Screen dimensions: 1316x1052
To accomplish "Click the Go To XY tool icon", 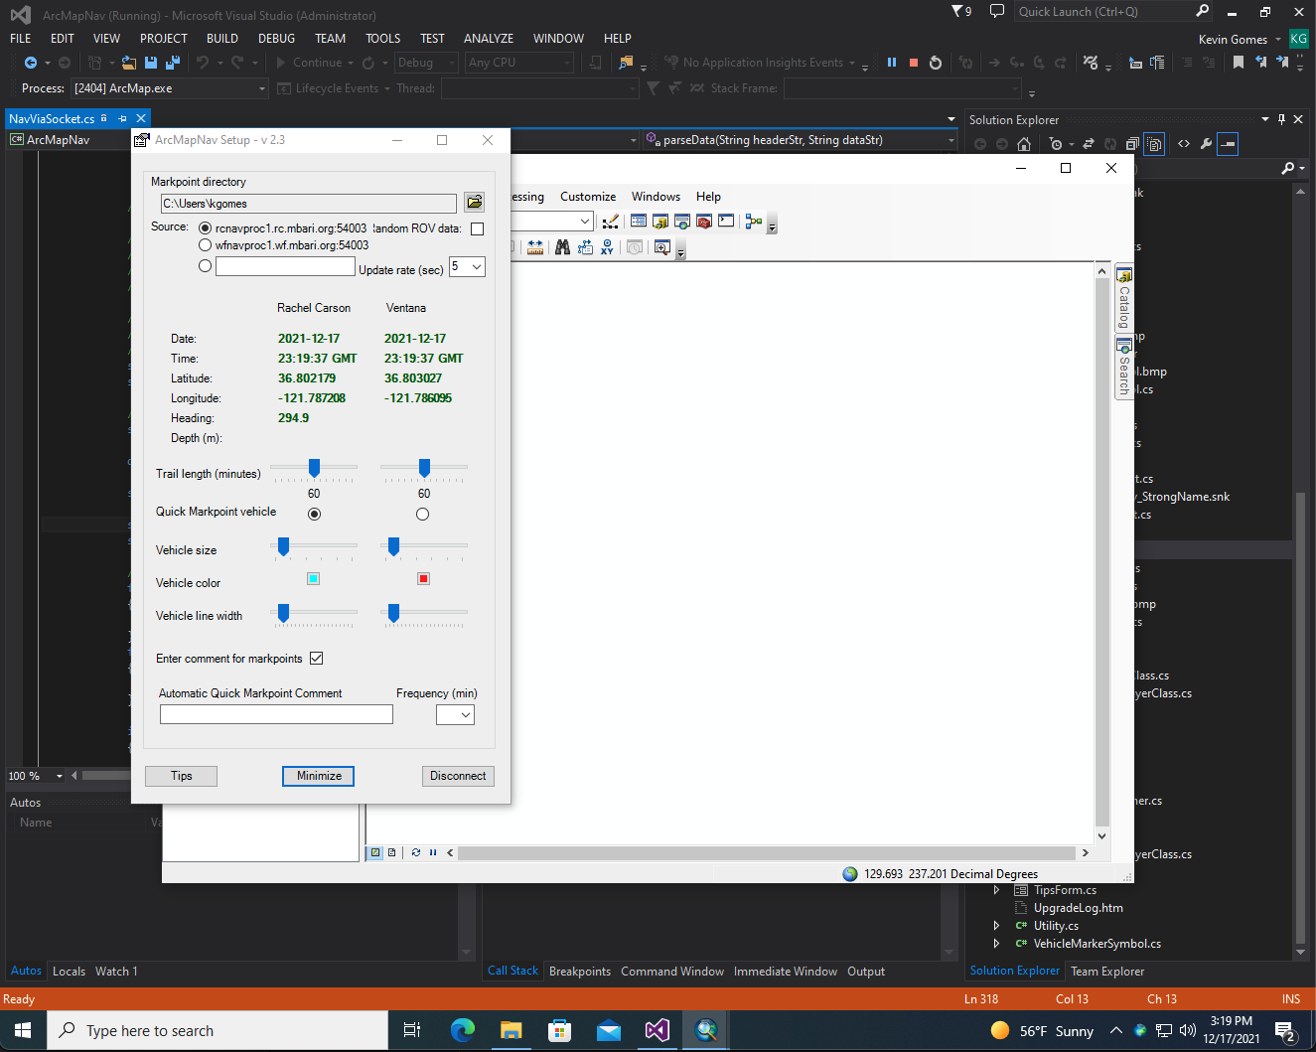I will tap(607, 247).
